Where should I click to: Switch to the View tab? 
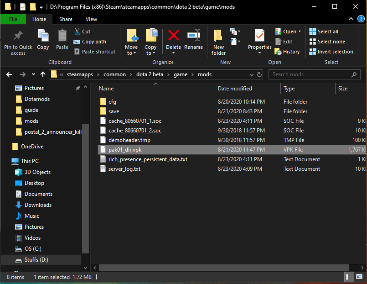(91, 19)
